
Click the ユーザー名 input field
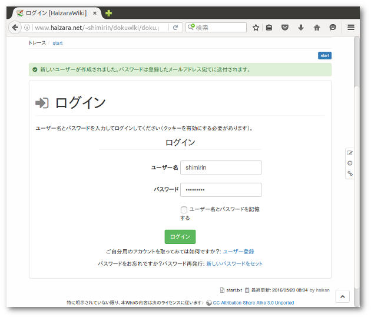tap(221, 168)
